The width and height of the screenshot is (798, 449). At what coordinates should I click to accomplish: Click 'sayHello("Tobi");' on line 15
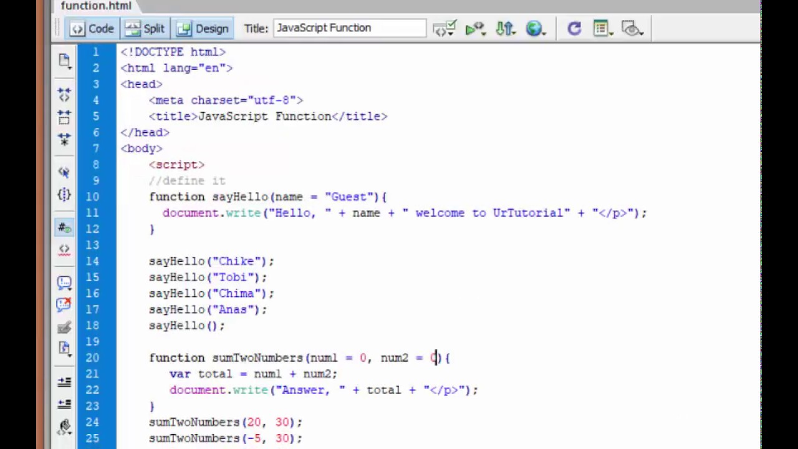[208, 278]
